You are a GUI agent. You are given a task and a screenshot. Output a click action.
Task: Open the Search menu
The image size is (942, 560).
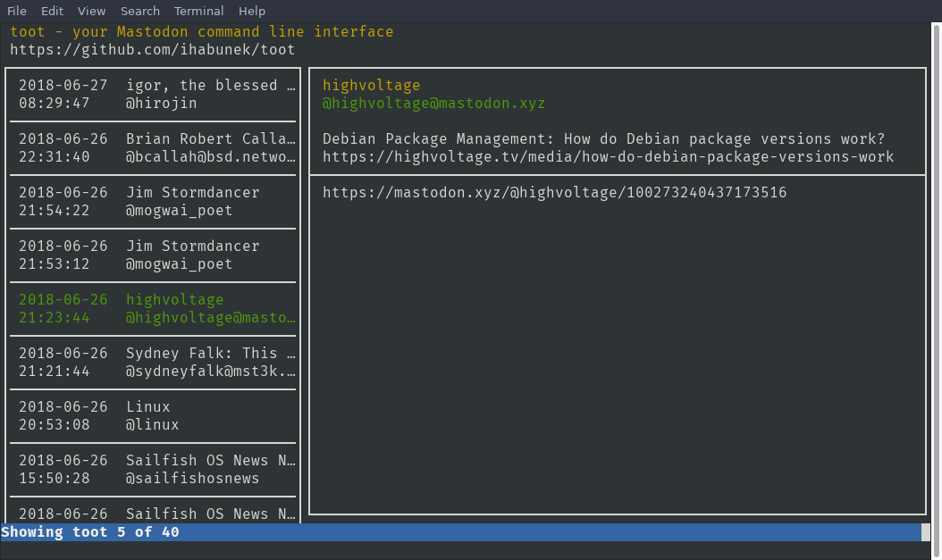click(x=140, y=11)
